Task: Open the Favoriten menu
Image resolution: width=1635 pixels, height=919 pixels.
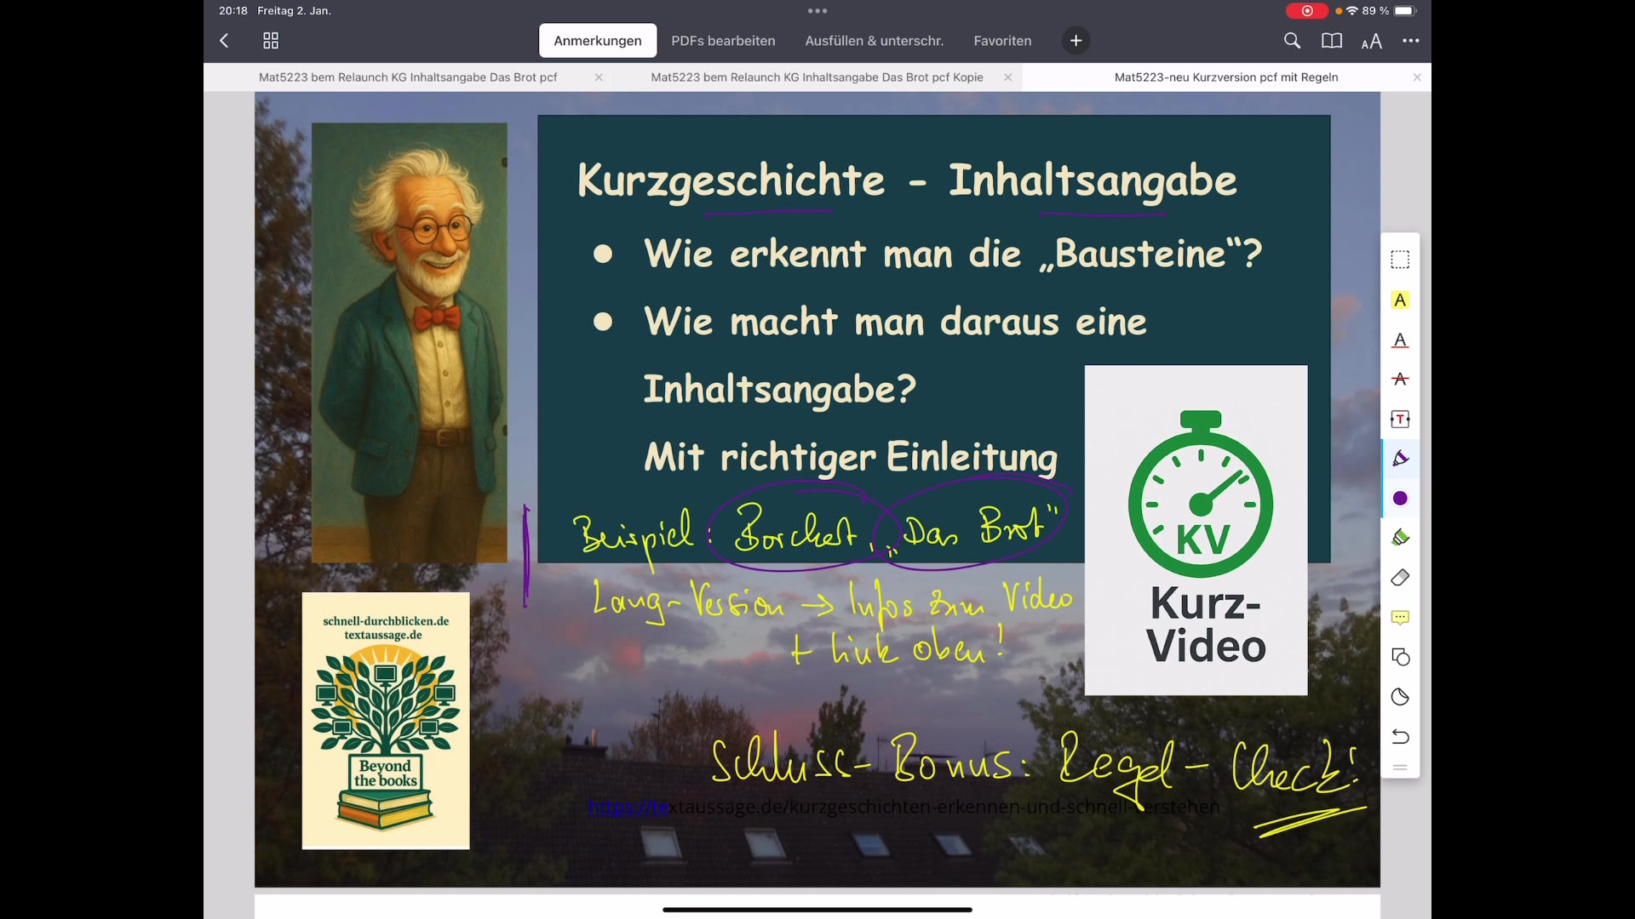Action: click(x=1002, y=40)
